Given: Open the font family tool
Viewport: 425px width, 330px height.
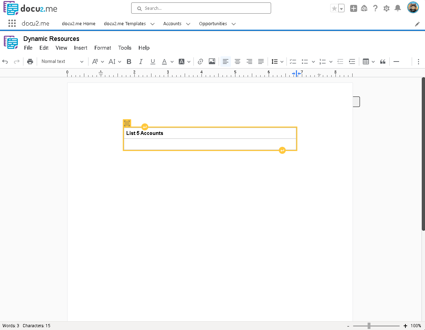Looking at the screenshot, I should [x=95, y=62].
